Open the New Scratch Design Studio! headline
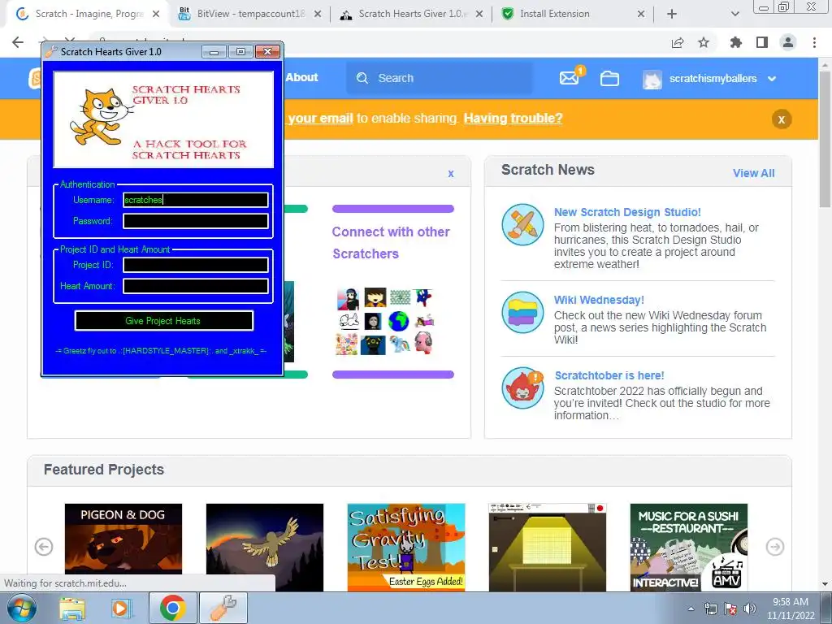The width and height of the screenshot is (832, 624). (x=627, y=212)
